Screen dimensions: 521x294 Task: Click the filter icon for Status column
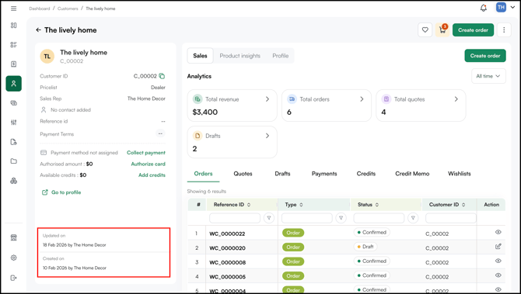pyautogui.click(x=413, y=218)
